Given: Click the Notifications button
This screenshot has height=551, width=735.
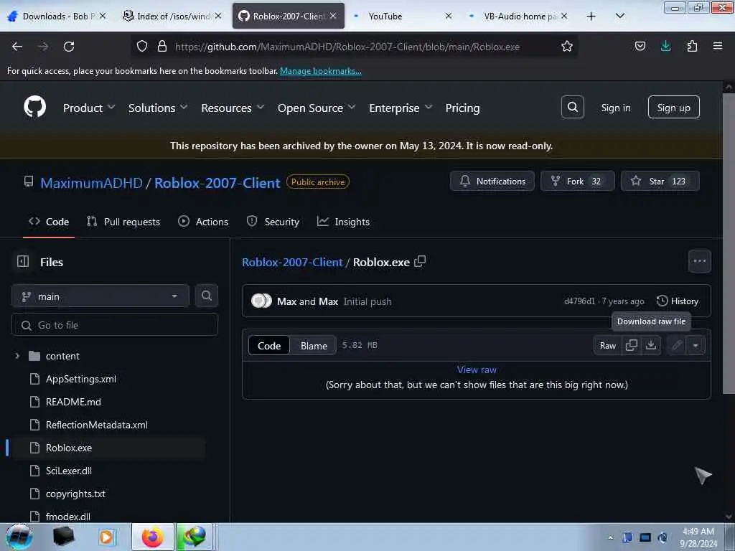Looking at the screenshot, I should (492, 181).
